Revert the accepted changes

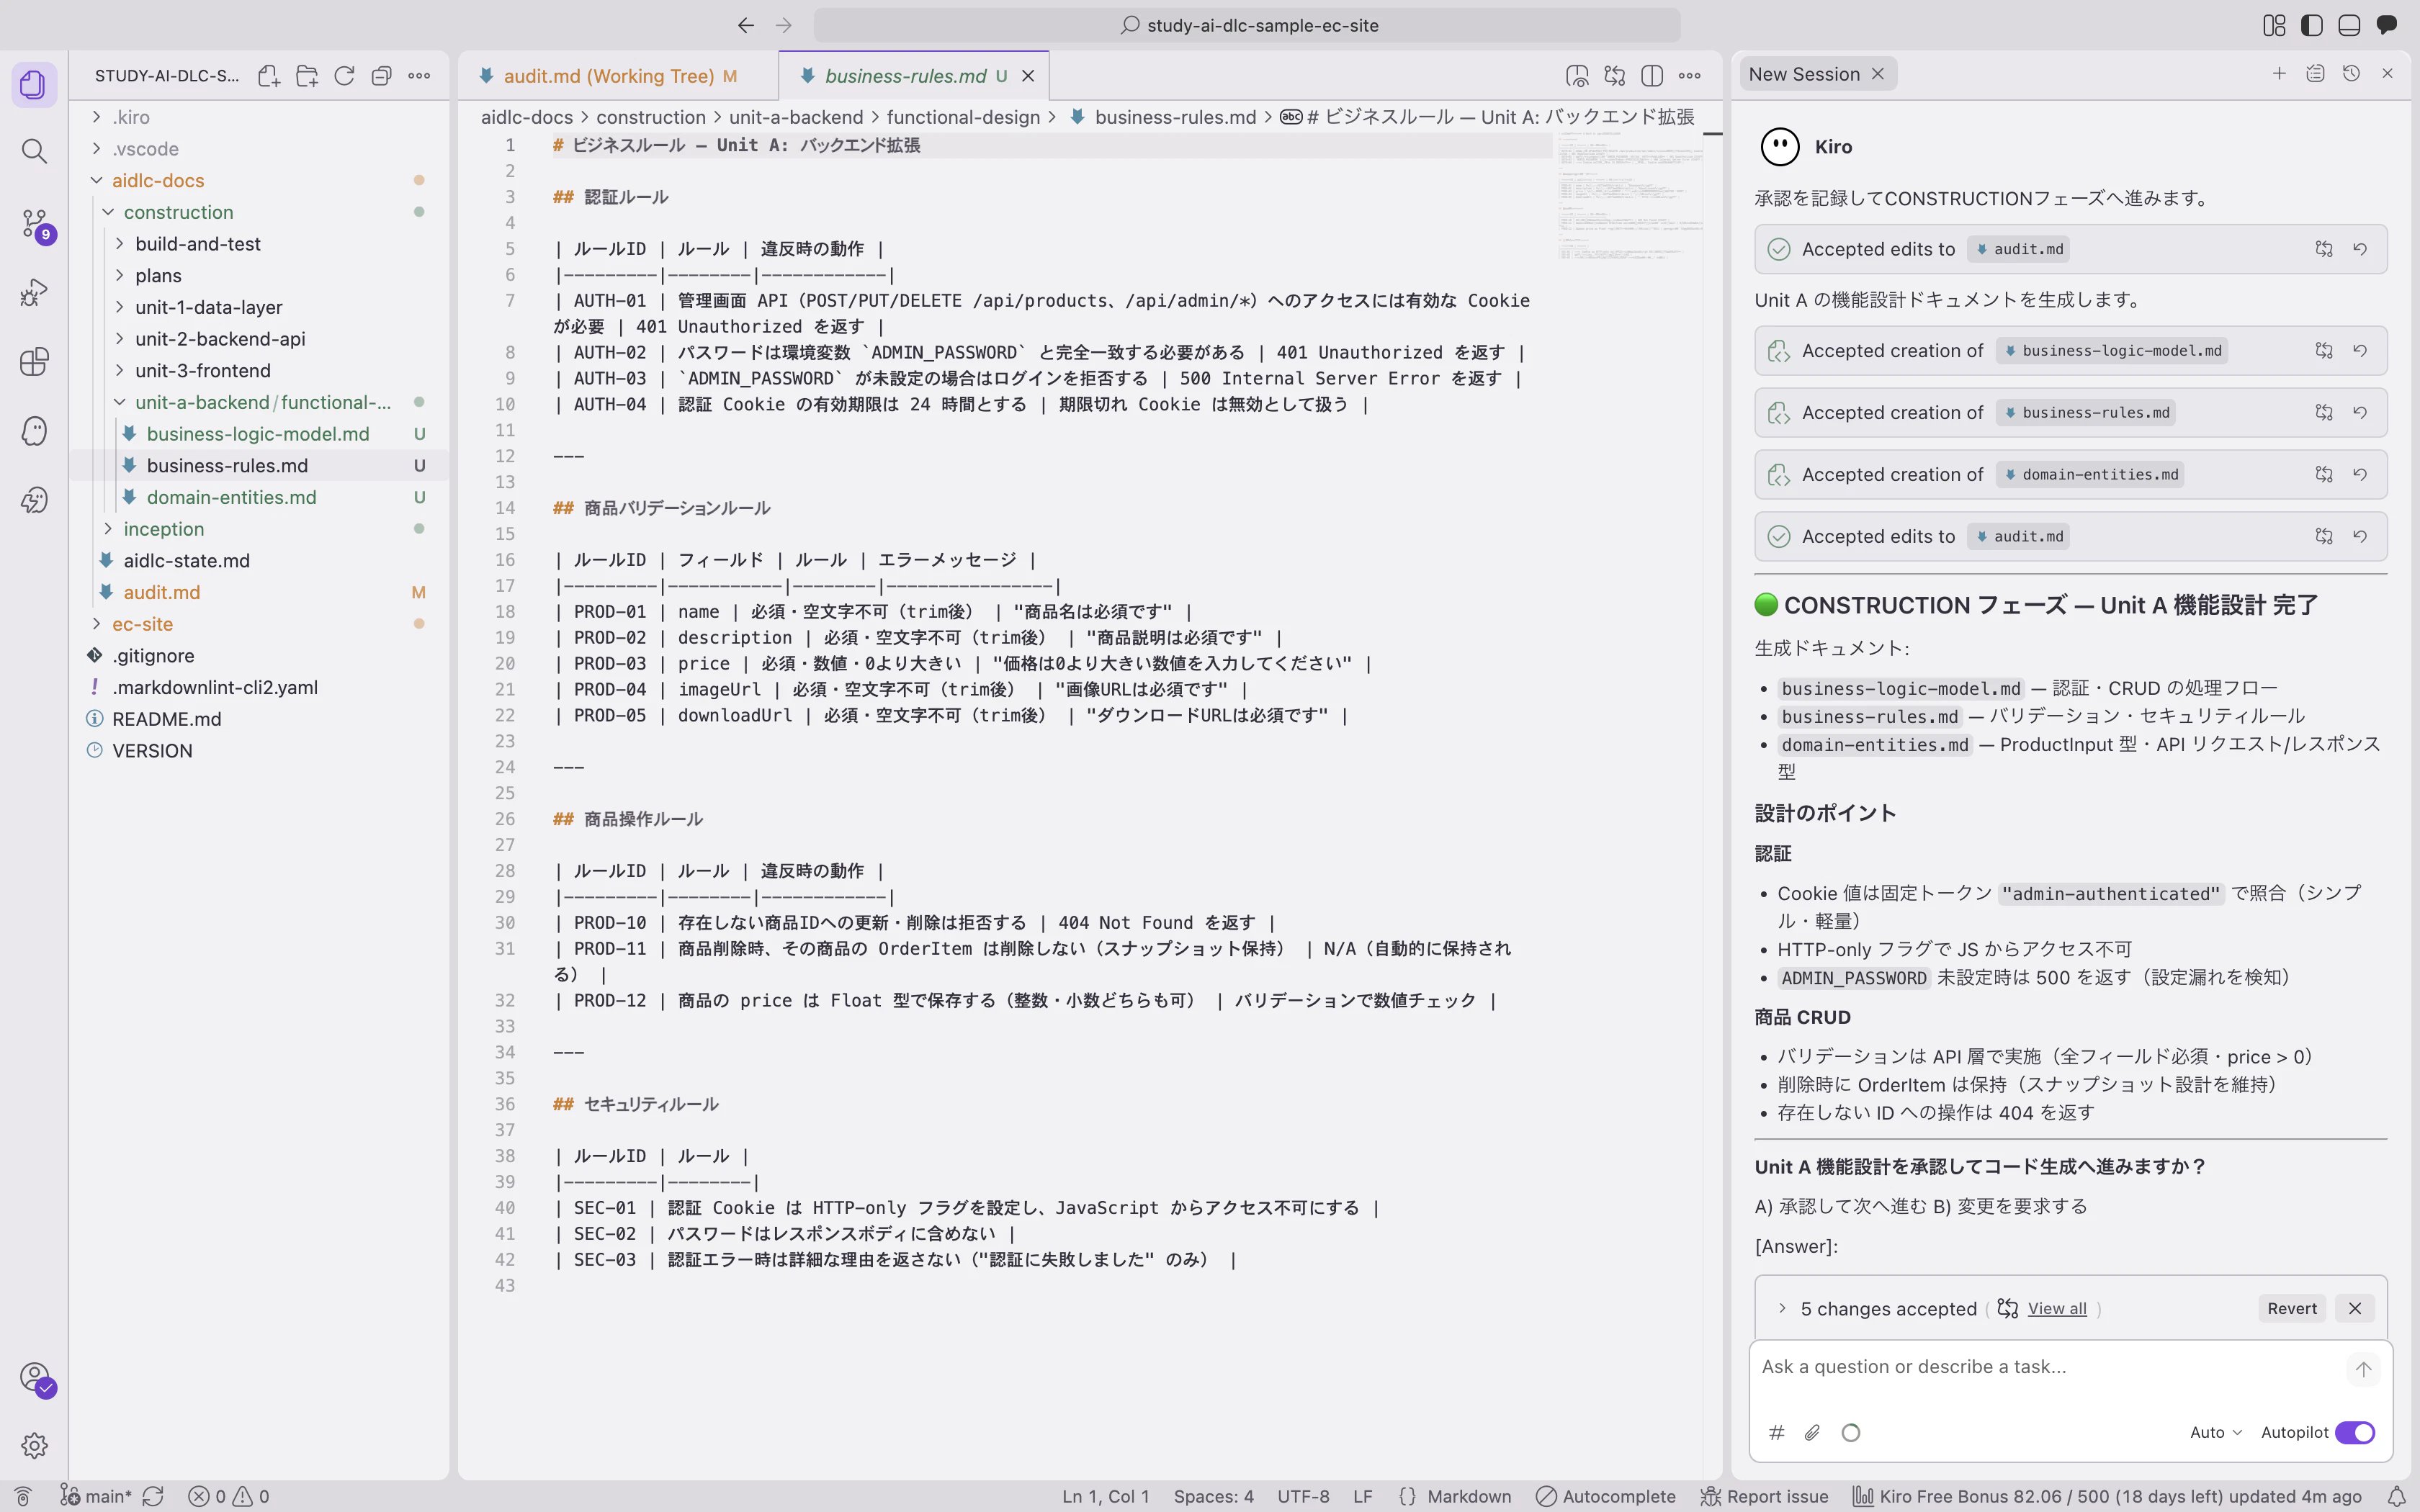[x=2292, y=1308]
